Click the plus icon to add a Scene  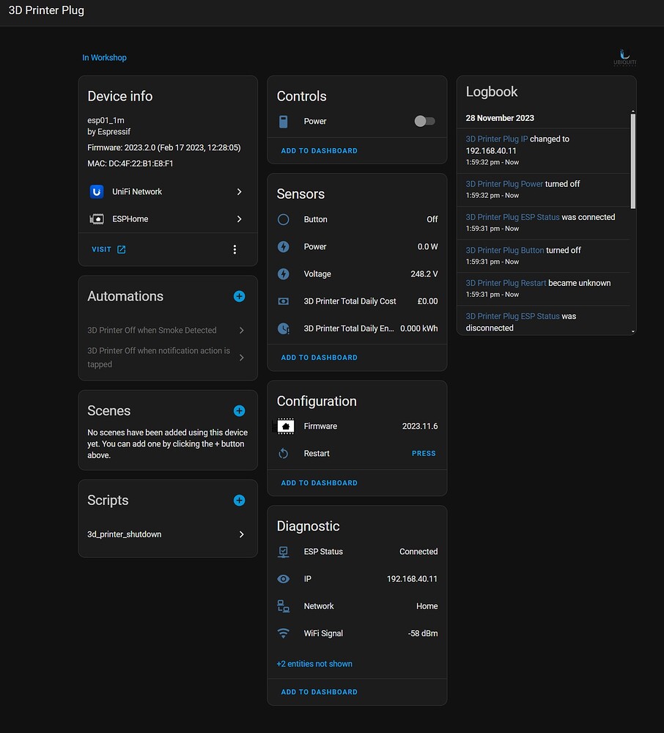click(239, 410)
